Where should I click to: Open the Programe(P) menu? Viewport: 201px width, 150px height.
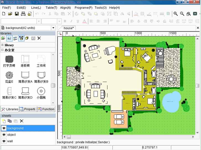83,8
